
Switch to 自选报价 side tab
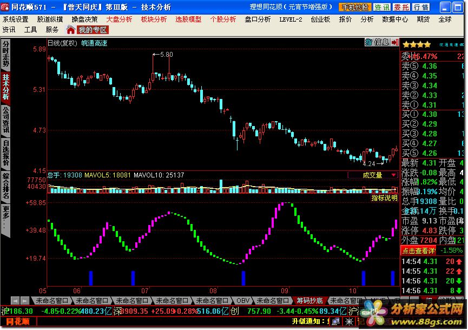pyautogui.click(x=6, y=153)
